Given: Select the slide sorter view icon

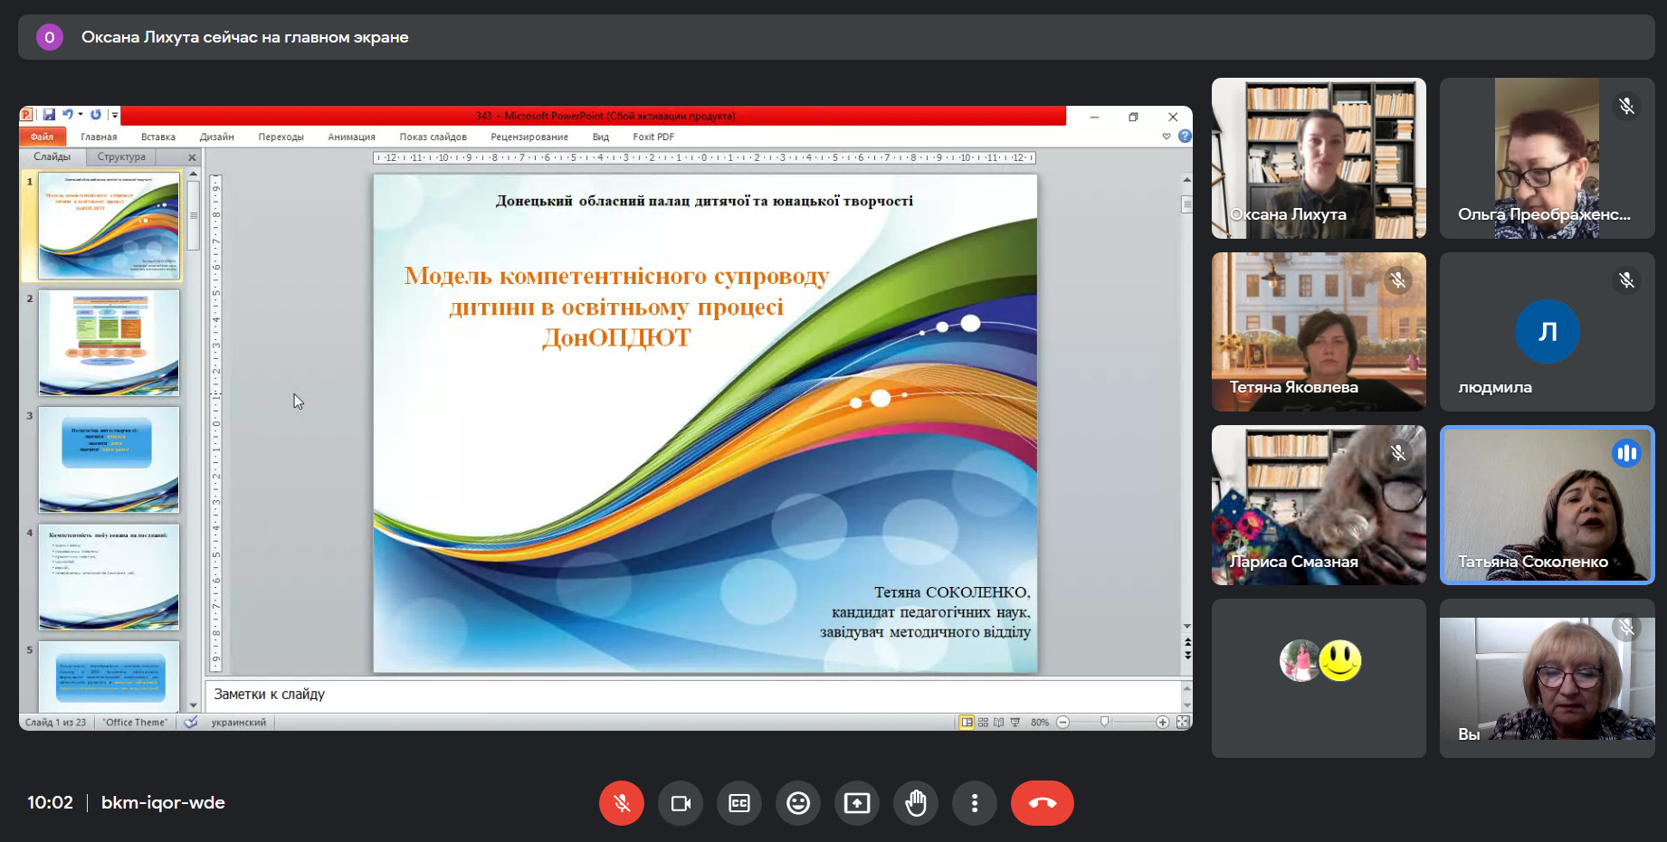Looking at the screenshot, I should tap(983, 723).
